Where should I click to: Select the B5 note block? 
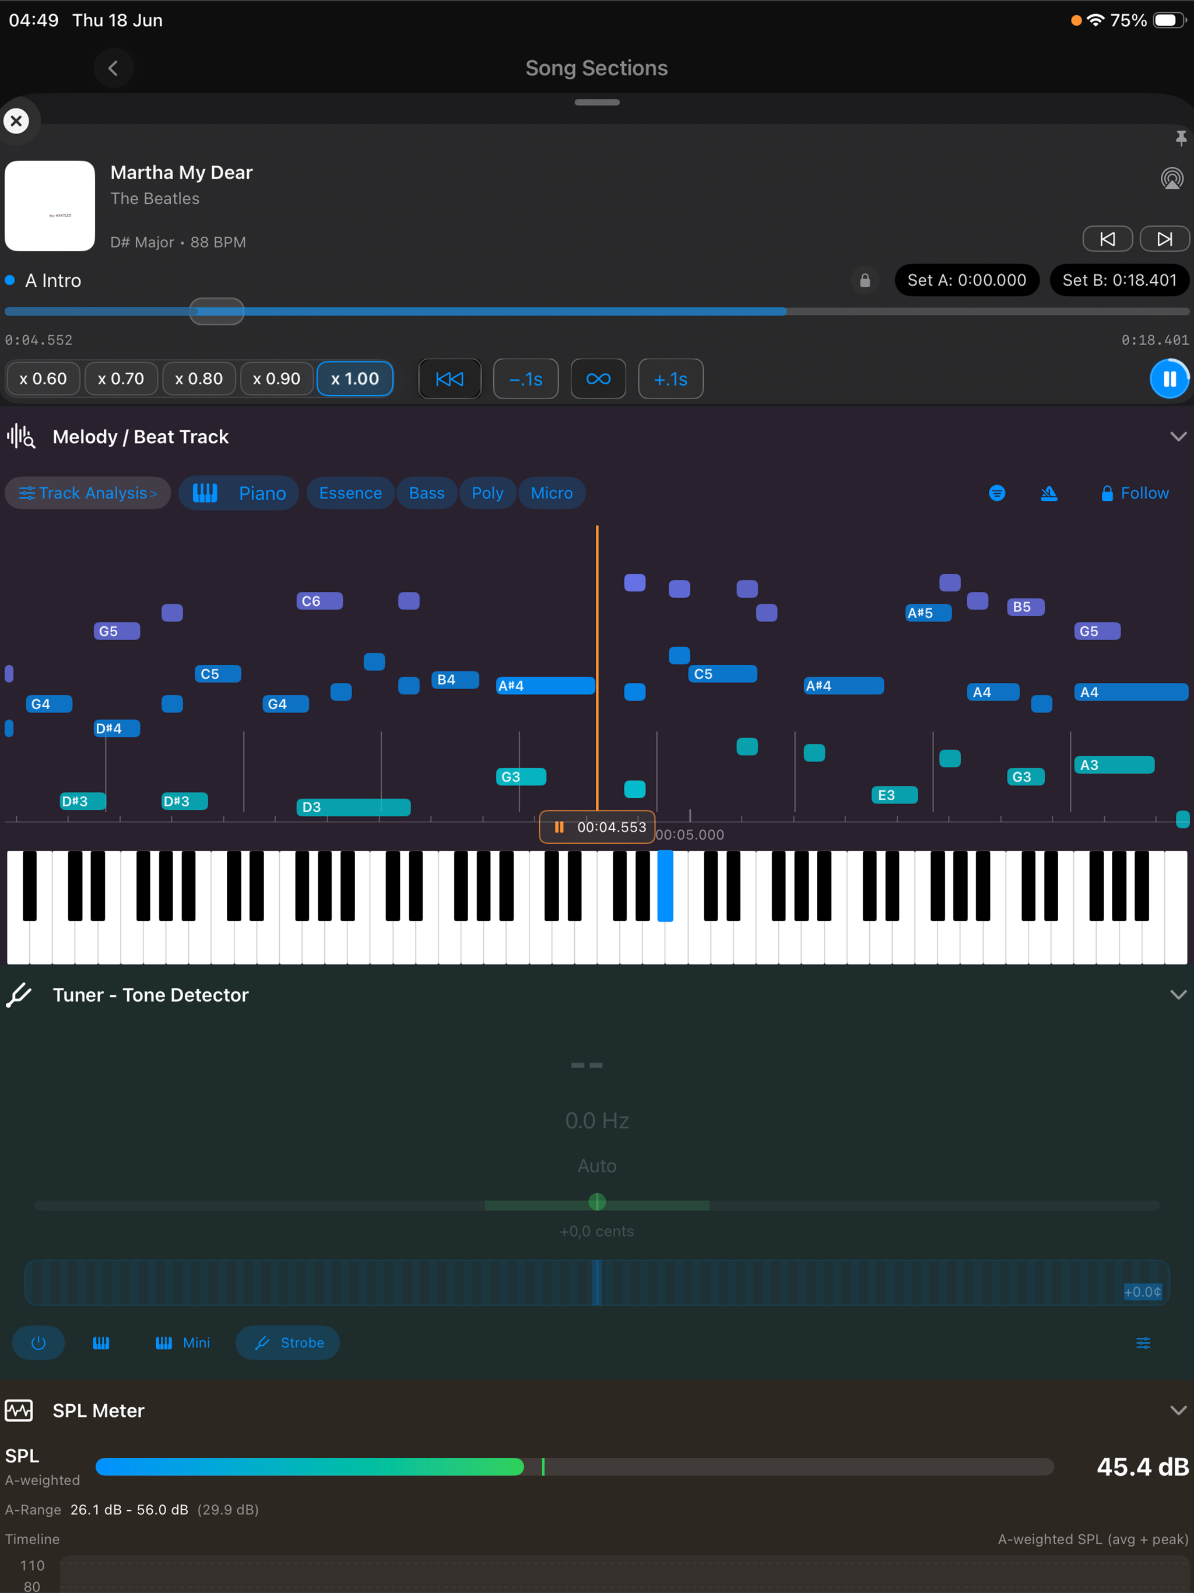1026,607
